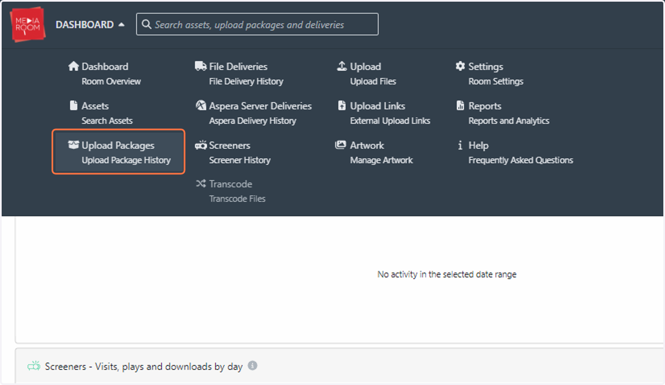Click the Assets file icon

pyautogui.click(x=73, y=106)
